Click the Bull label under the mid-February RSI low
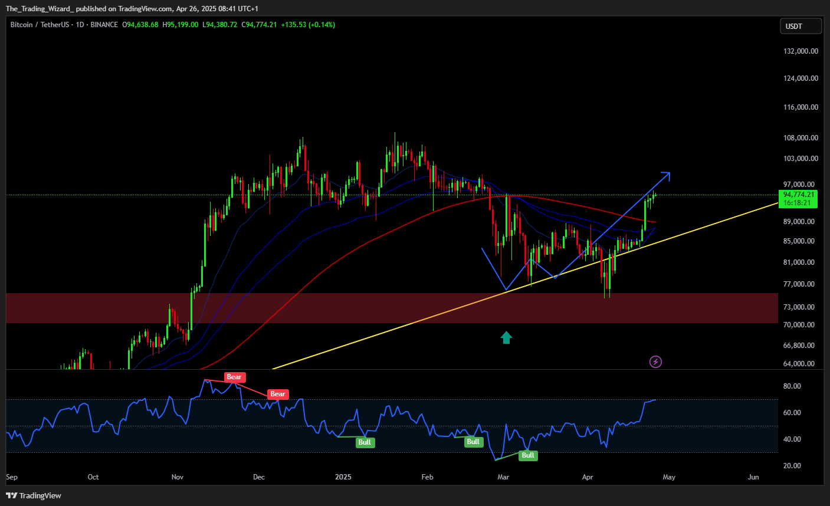The height and width of the screenshot is (506, 830). pos(473,442)
